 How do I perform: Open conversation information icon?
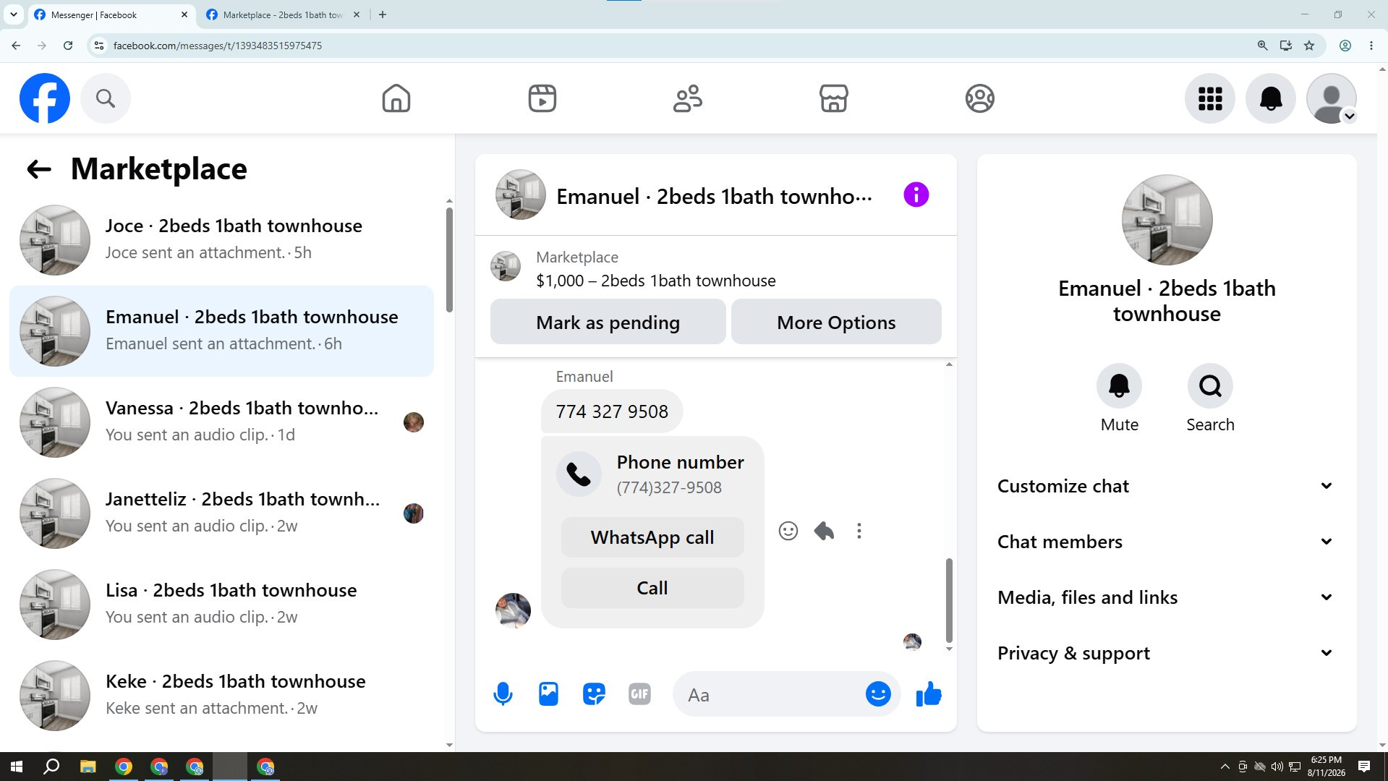pos(916,195)
